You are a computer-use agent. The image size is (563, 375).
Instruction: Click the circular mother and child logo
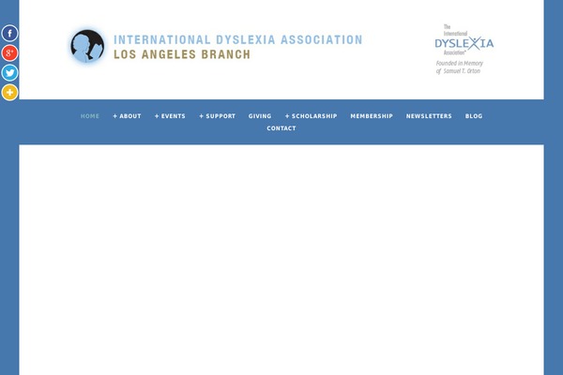[87, 46]
